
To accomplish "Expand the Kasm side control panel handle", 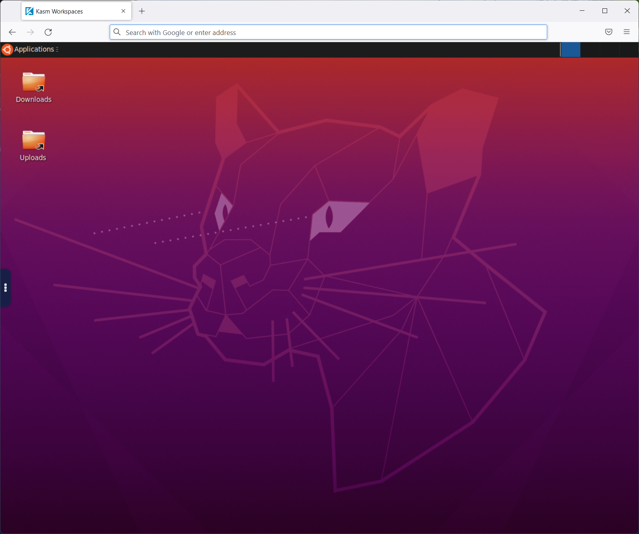I will (x=5, y=288).
